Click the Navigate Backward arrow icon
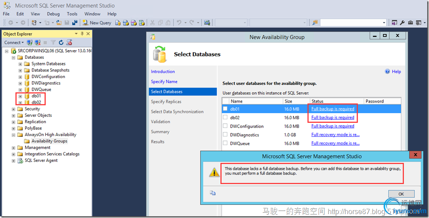 (11, 23)
